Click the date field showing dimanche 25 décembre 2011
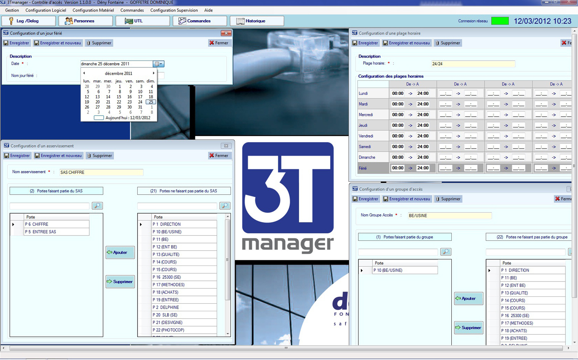 (116, 64)
